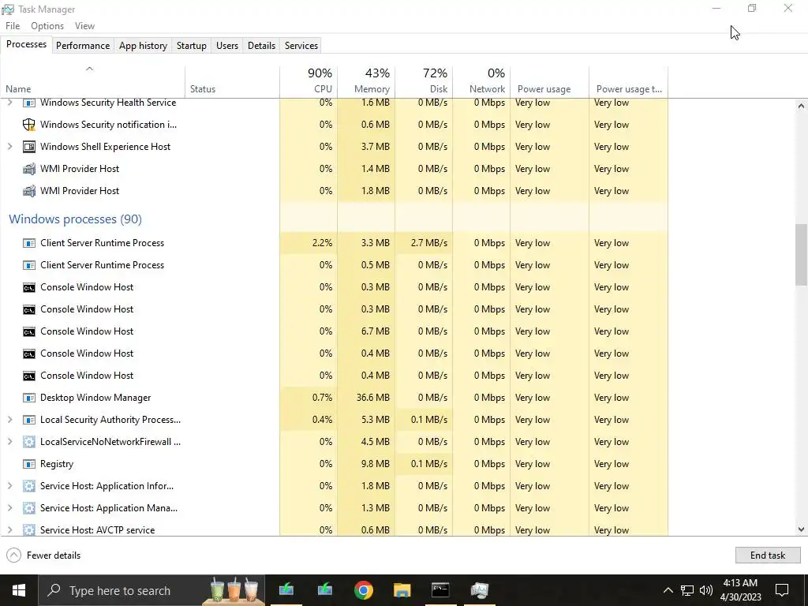Screen dimensions: 808x606
Task: Collapse view with Fewer details
Action: [44, 555]
